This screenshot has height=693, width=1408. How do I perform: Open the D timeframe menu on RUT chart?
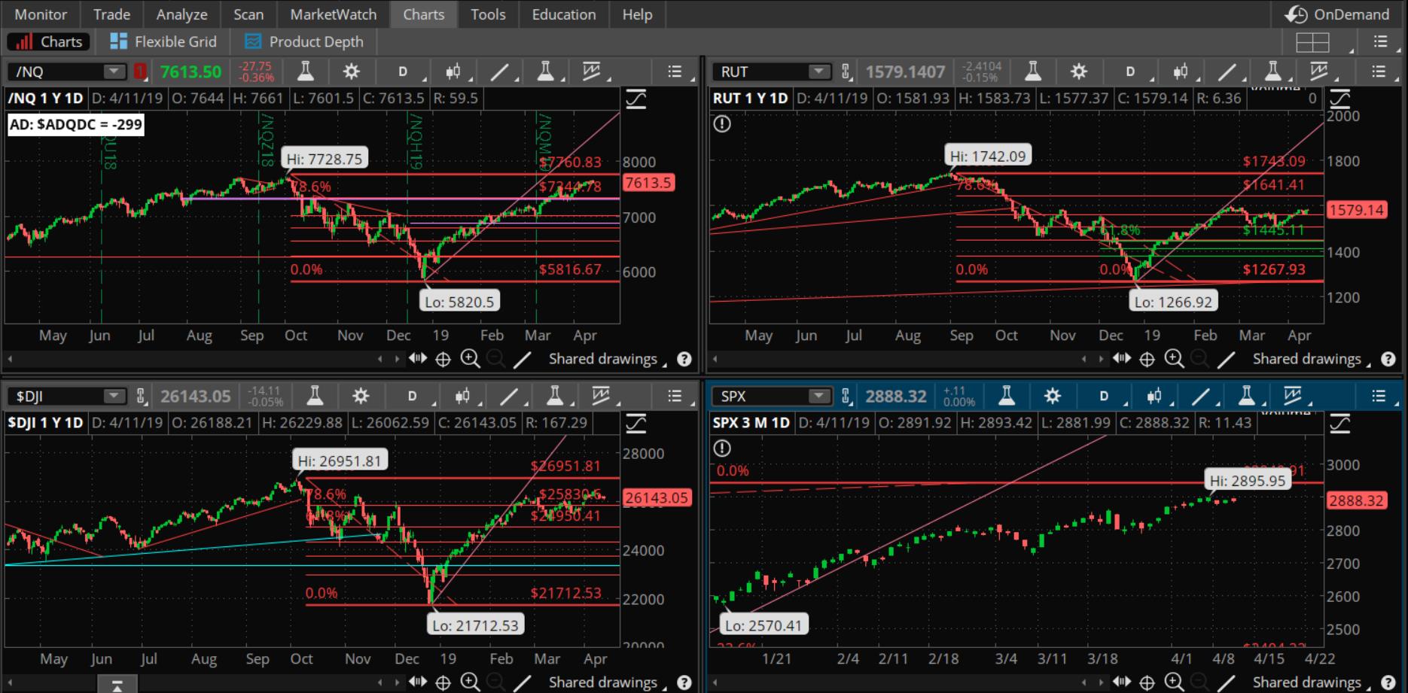1130,71
